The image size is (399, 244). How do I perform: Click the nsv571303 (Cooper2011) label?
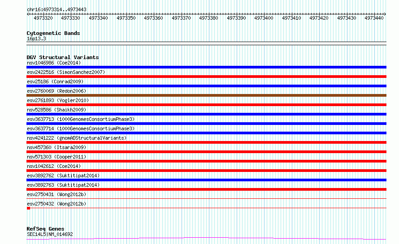point(56,157)
